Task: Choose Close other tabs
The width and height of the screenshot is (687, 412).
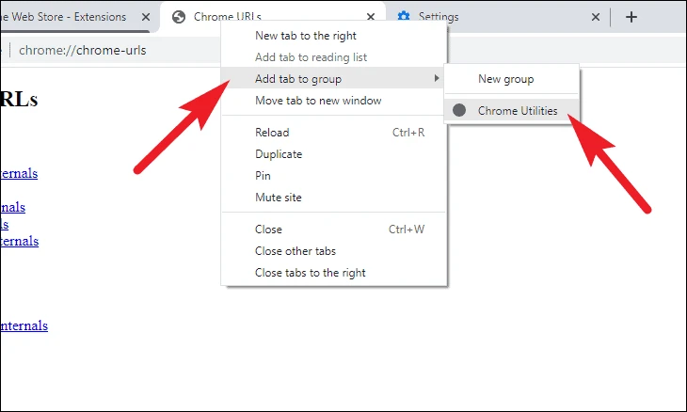Action: 334,251
